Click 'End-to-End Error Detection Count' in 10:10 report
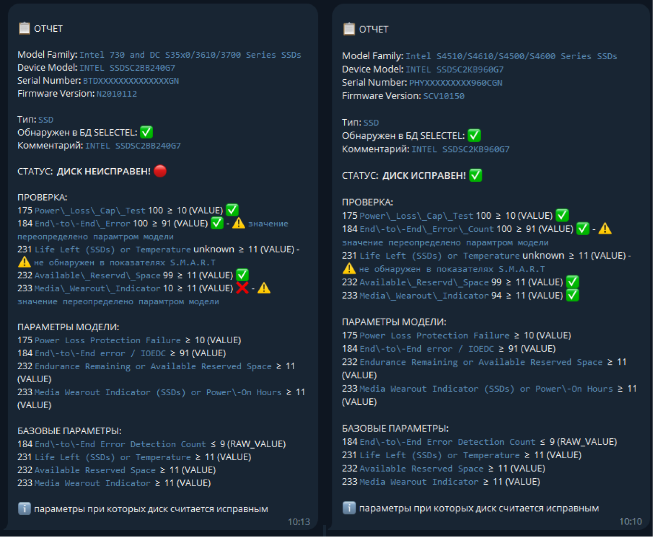The image size is (653, 537). point(447,442)
